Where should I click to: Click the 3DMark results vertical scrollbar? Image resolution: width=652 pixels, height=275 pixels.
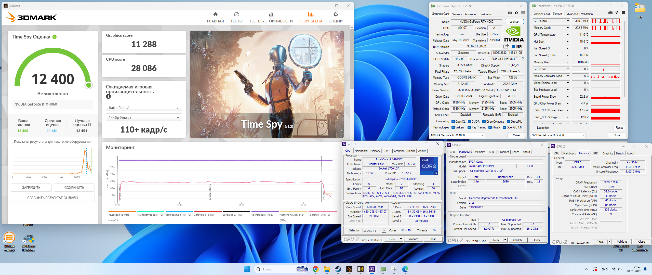coord(352,59)
